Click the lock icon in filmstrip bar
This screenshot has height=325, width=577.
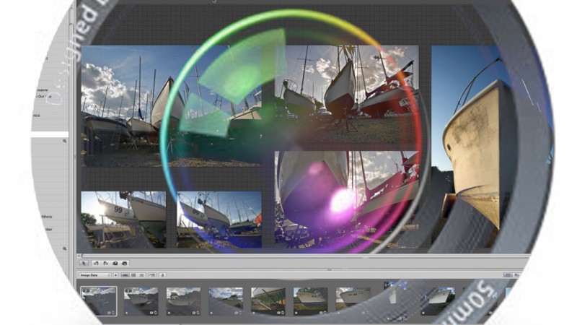[163, 275]
